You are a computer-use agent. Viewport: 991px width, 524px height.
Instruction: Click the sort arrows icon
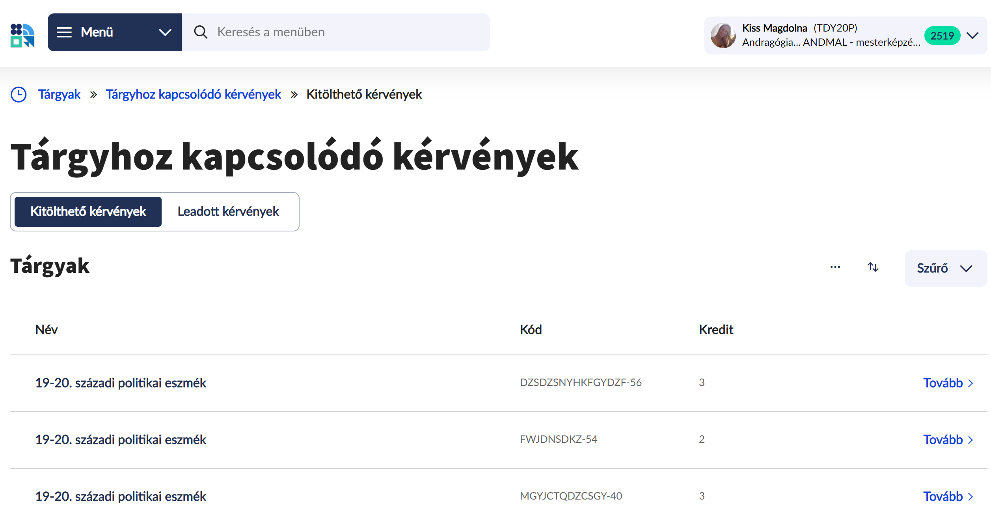[x=873, y=267]
